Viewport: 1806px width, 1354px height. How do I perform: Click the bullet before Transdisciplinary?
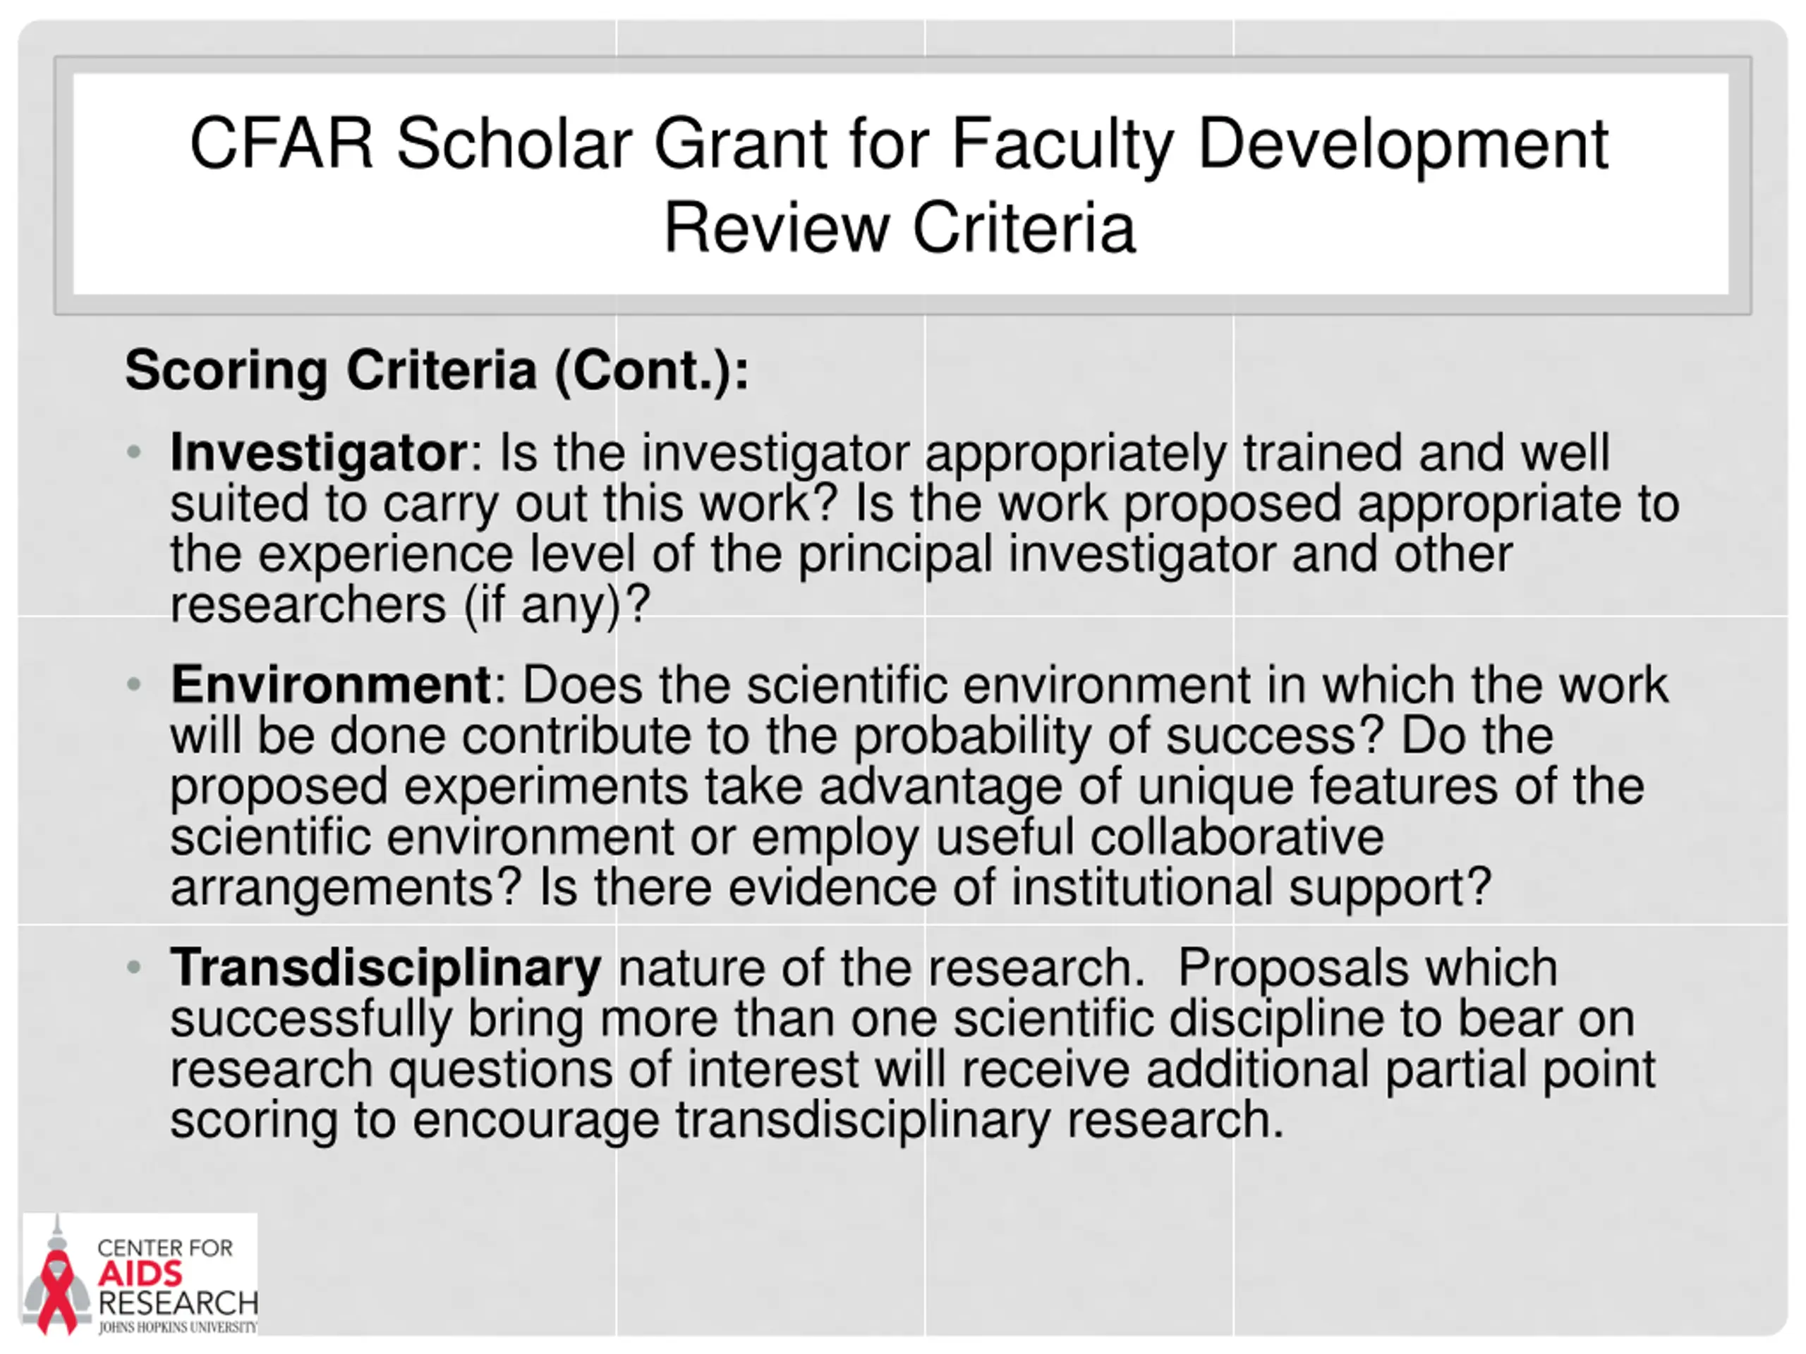135,966
